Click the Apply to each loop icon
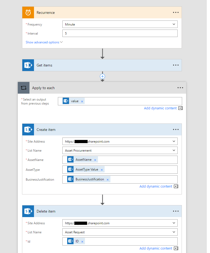 click(x=23, y=88)
